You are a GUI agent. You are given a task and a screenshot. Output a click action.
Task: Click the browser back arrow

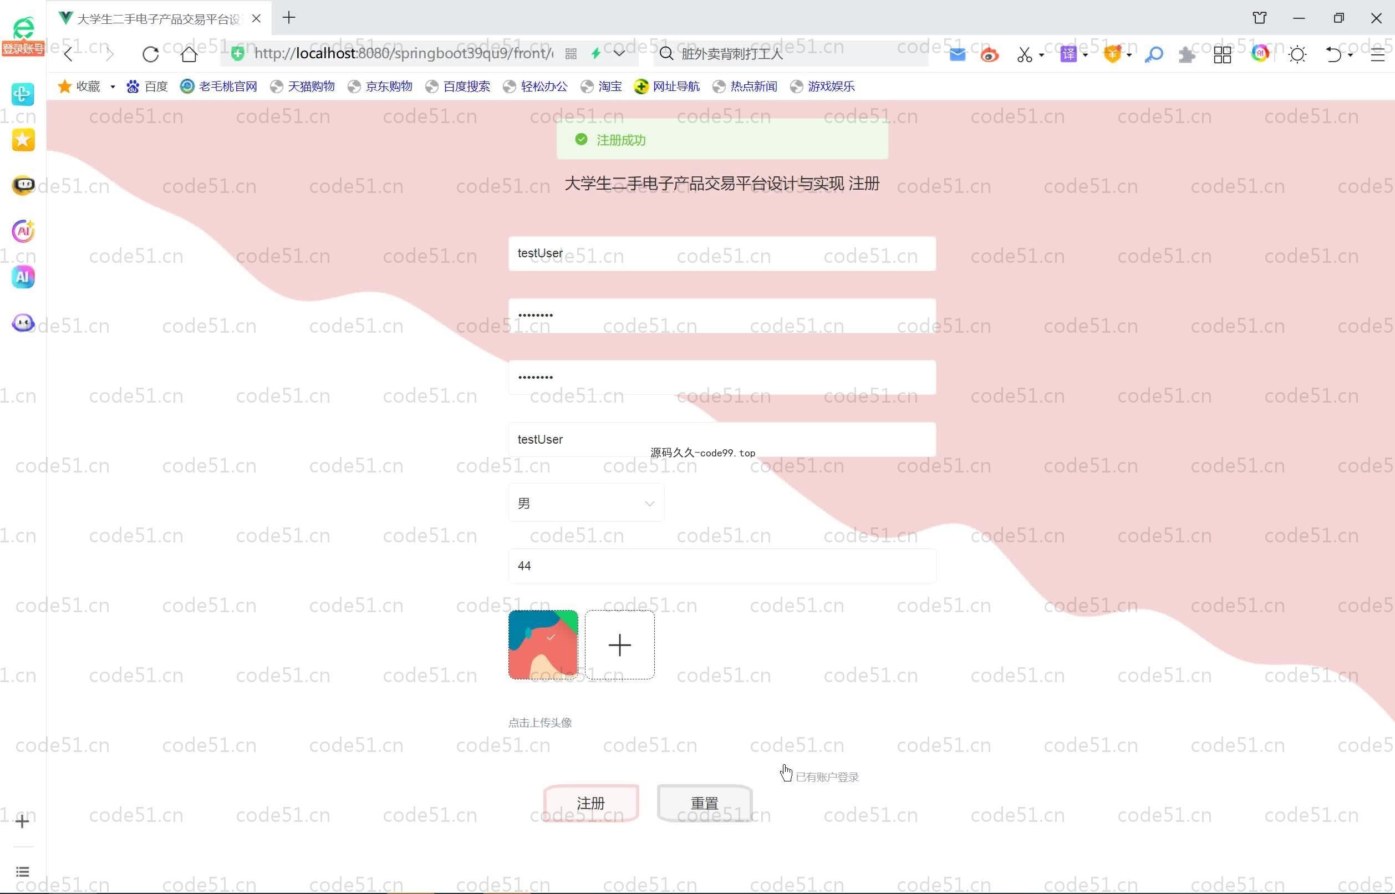pyautogui.click(x=68, y=54)
